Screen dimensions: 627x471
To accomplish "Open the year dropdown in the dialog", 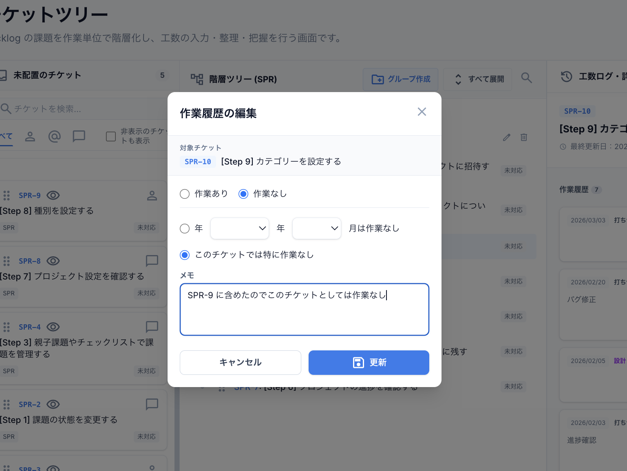I will pos(239,229).
